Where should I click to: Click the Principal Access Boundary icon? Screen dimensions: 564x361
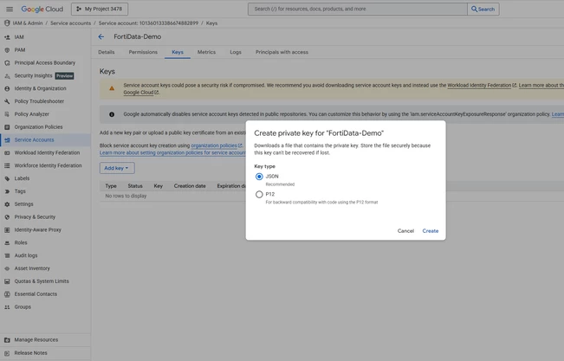(x=7, y=63)
